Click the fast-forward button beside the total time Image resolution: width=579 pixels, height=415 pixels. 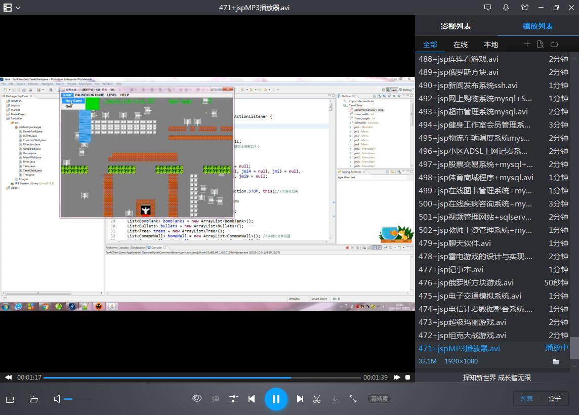[x=397, y=378]
